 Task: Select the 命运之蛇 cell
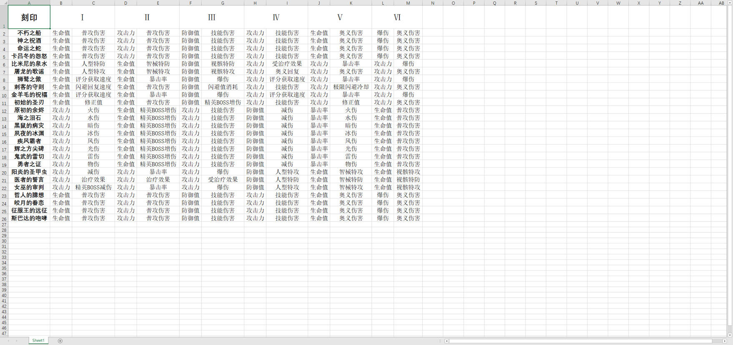pos(29,48)
